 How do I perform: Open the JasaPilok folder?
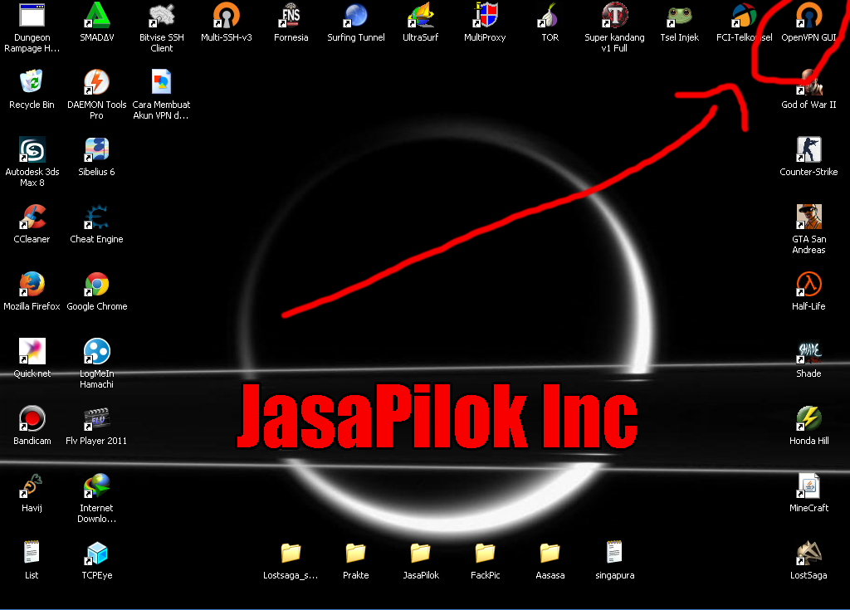pyautogui.click(x=421, y=553)
